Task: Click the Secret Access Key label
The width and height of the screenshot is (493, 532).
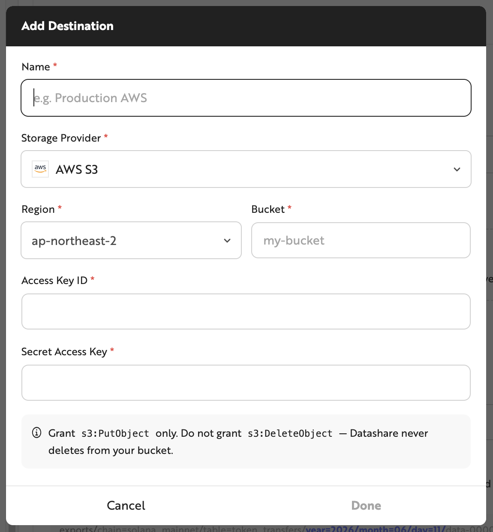Action: [x=64, y=352]
